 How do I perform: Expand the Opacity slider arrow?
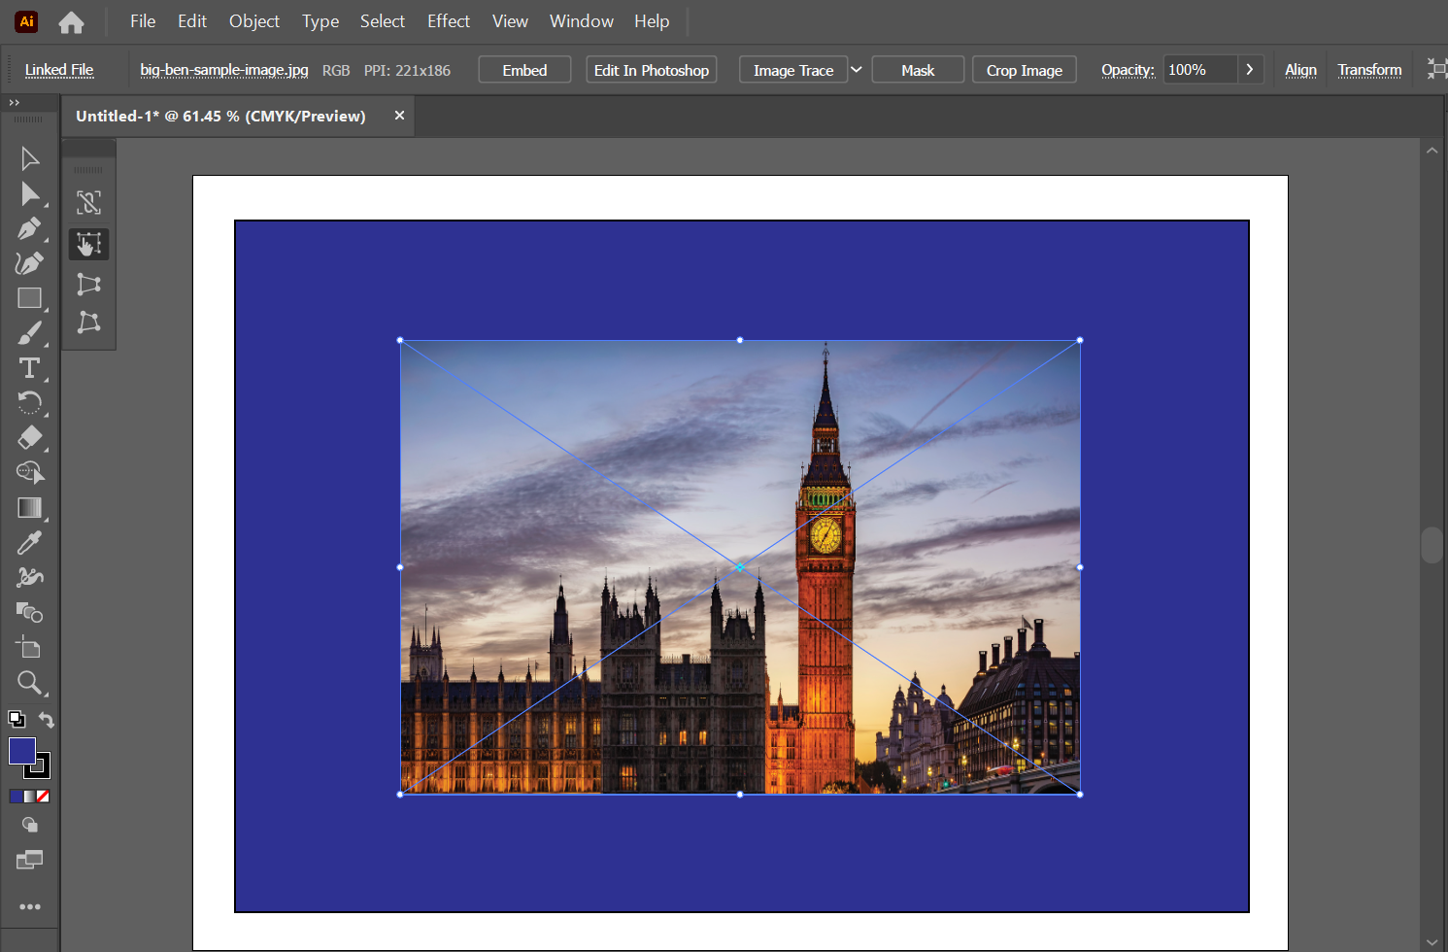click(1250, 70)
